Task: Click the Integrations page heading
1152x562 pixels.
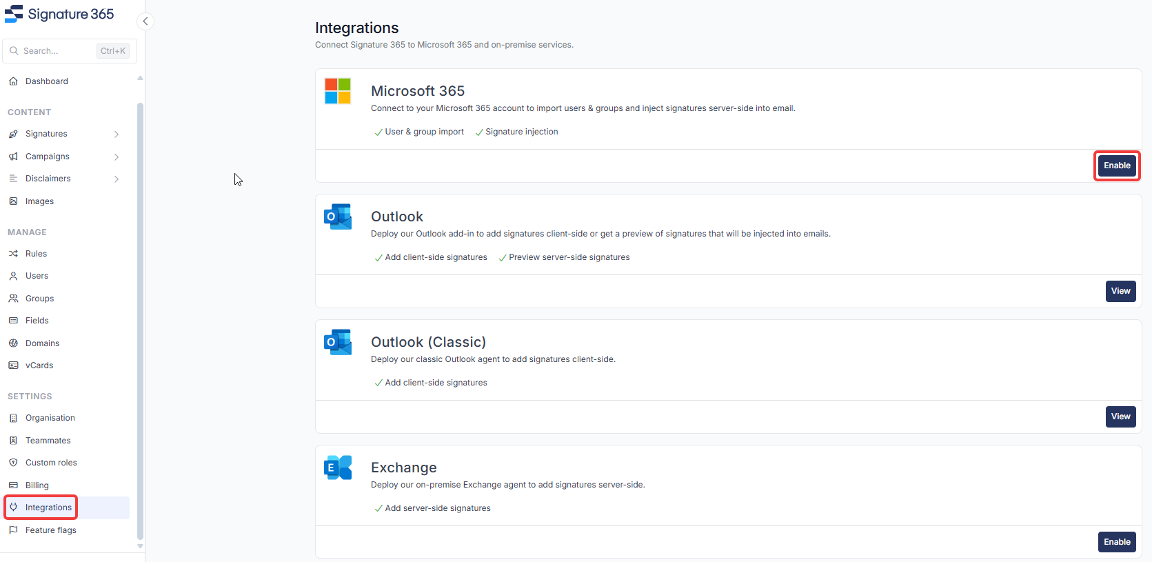Action: coord(357,28)
